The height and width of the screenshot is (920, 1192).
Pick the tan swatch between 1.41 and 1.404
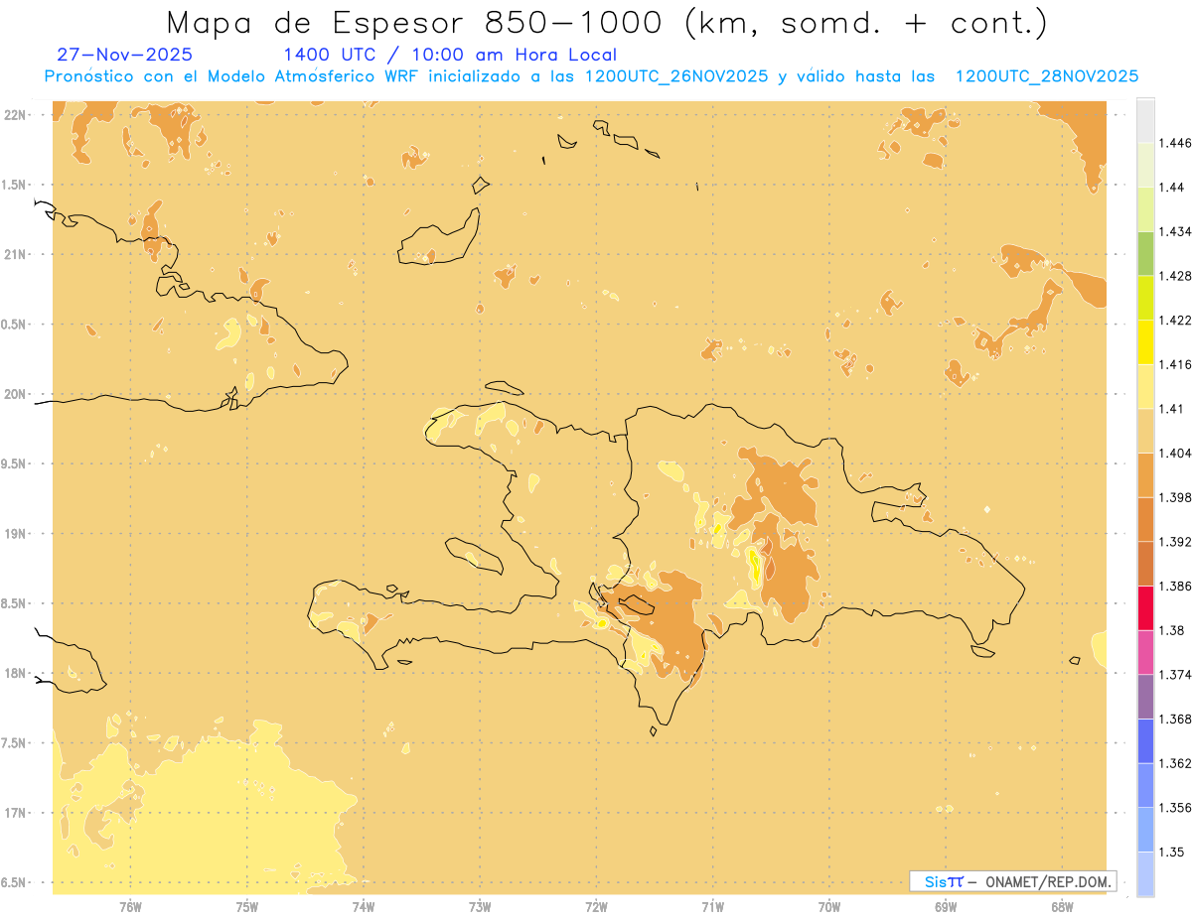point(1145,431)
